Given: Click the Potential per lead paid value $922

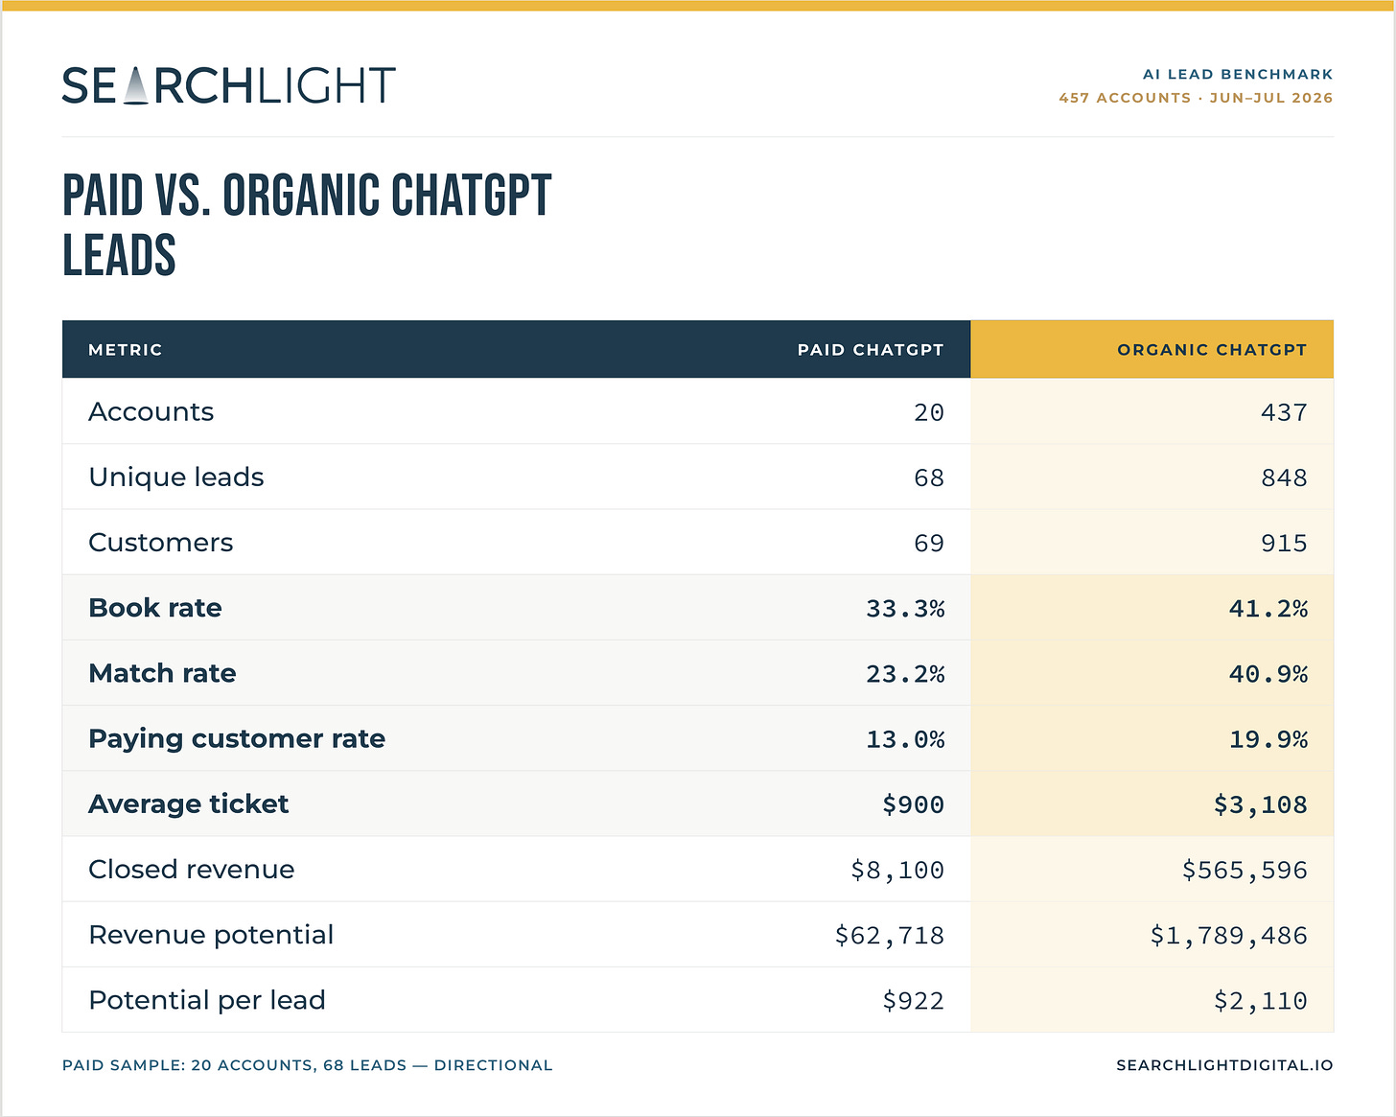Looking at the screenshot, I should [x=914, y=1000].
